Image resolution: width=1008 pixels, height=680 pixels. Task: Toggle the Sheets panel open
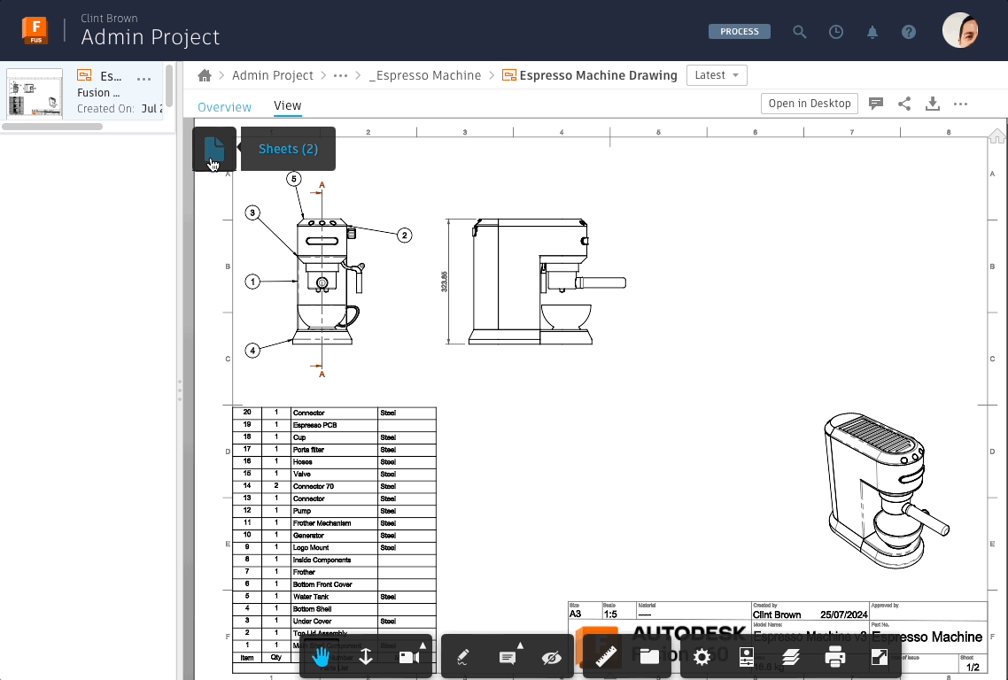coord(213,149)
